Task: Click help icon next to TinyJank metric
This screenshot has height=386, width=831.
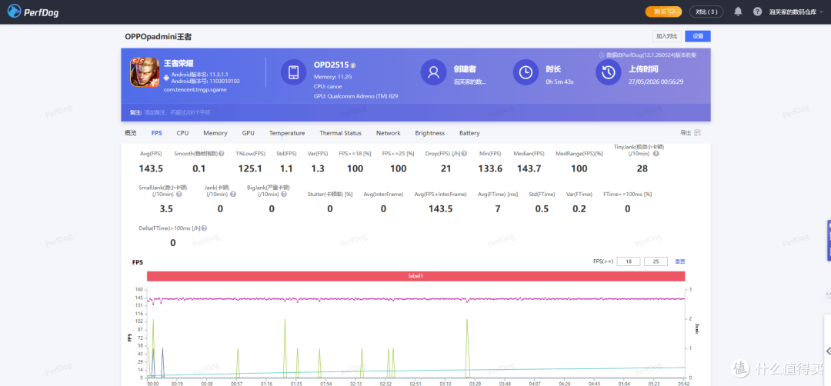Action: [656, 154]
